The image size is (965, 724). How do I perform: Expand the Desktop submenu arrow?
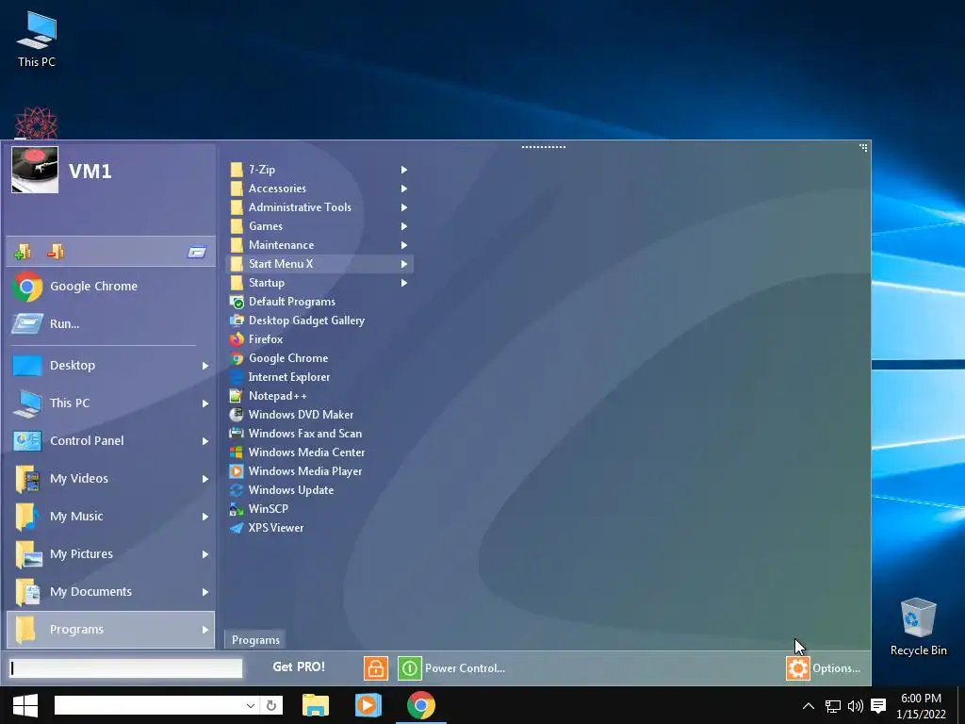coord(204,366)
